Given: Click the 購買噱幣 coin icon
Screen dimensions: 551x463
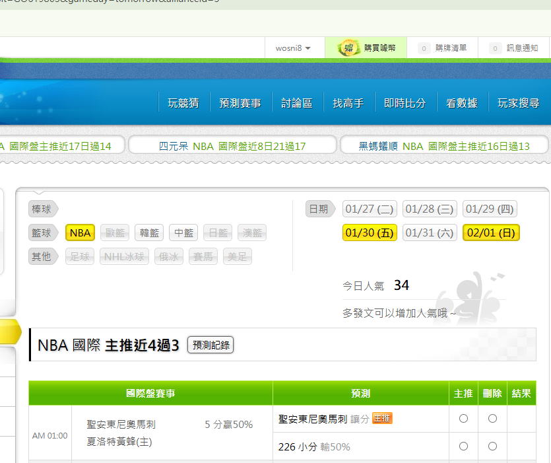Looking at the screenshot, I should pos(348,48).
